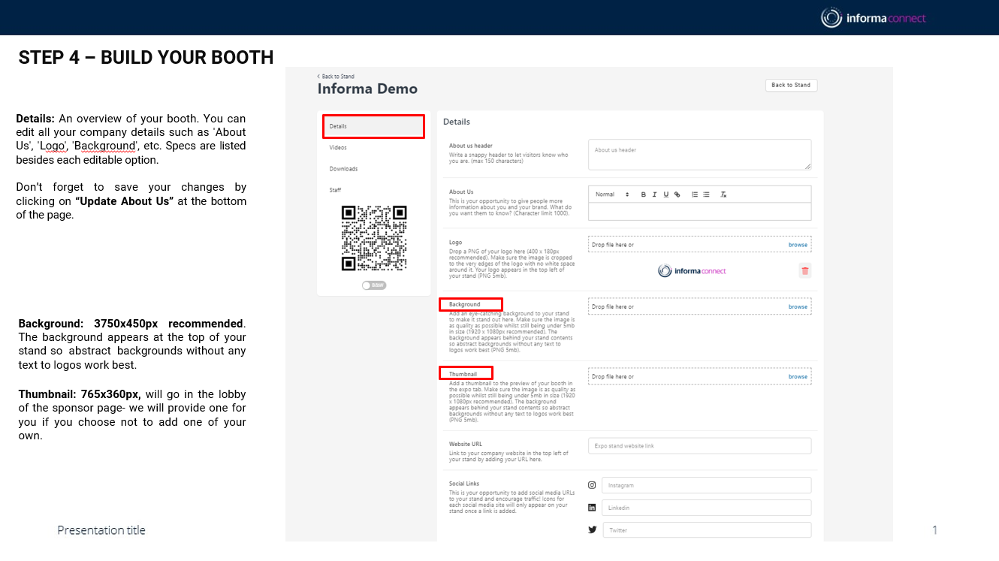Switch to the Downloads section

343,169
